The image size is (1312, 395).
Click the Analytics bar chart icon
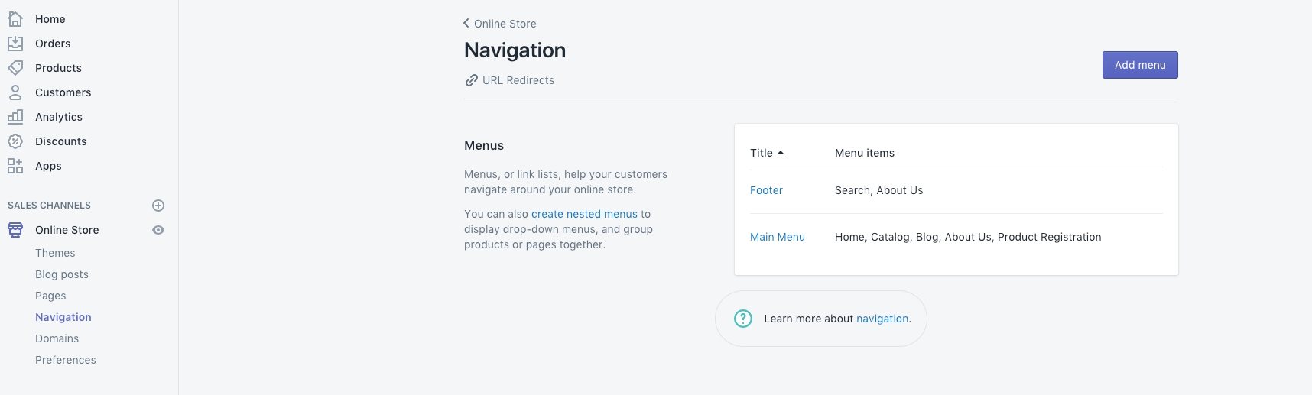(x=15, y=117)
